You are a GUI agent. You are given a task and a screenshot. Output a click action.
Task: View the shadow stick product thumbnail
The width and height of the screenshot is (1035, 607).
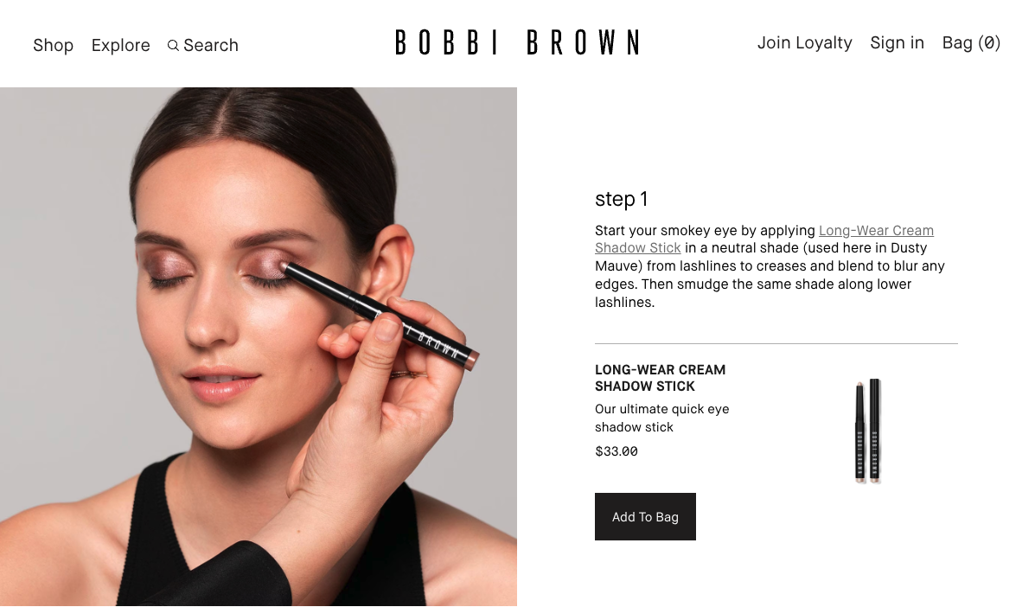[867, 431]
